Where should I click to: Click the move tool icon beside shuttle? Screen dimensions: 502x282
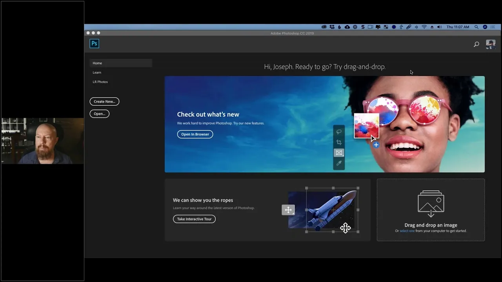point(288,210)
